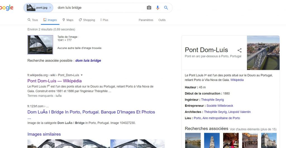Viewport: 286px width, 148px height.
Task: Select the Shopping tab
Action: point(87,20)
